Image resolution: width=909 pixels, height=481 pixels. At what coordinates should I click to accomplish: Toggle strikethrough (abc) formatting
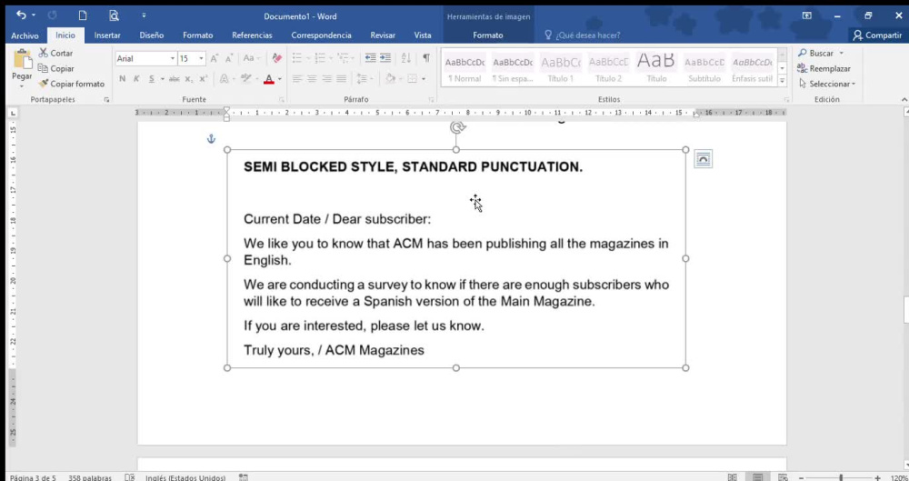click(174, 79)
